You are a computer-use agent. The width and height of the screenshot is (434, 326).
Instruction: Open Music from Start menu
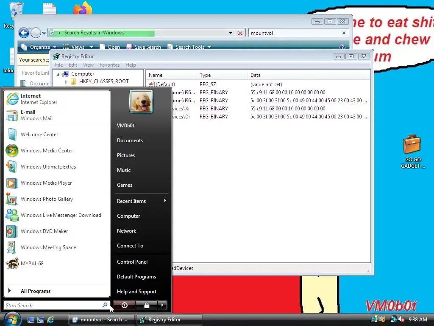pyautogui.click(x=123, y=170)
